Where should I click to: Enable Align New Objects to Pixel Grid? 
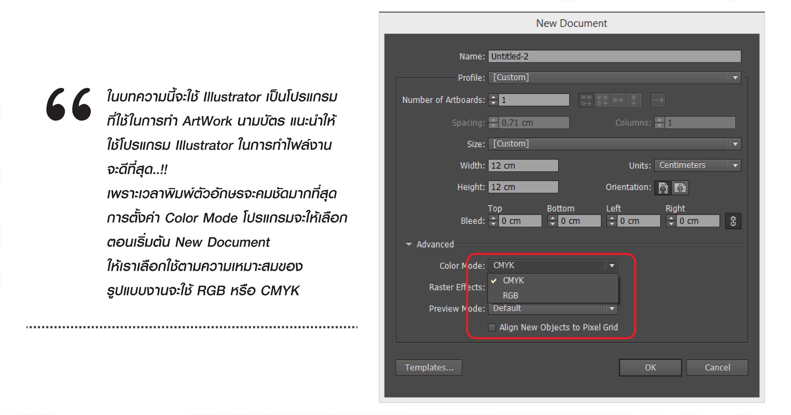[492, 327]
